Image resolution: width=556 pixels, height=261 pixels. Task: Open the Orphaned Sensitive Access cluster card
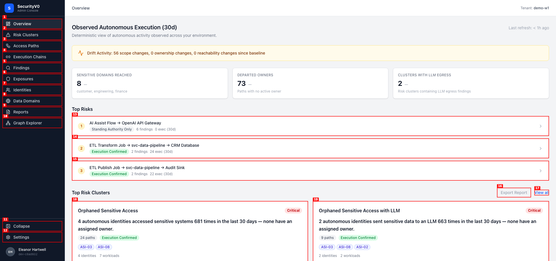[190, 231]
